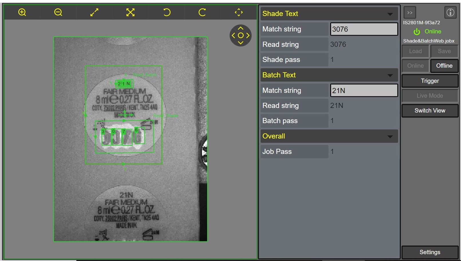This screenshot has height=261, width=461.
Task: Pan image right with navigation pad
Action: 248,35
